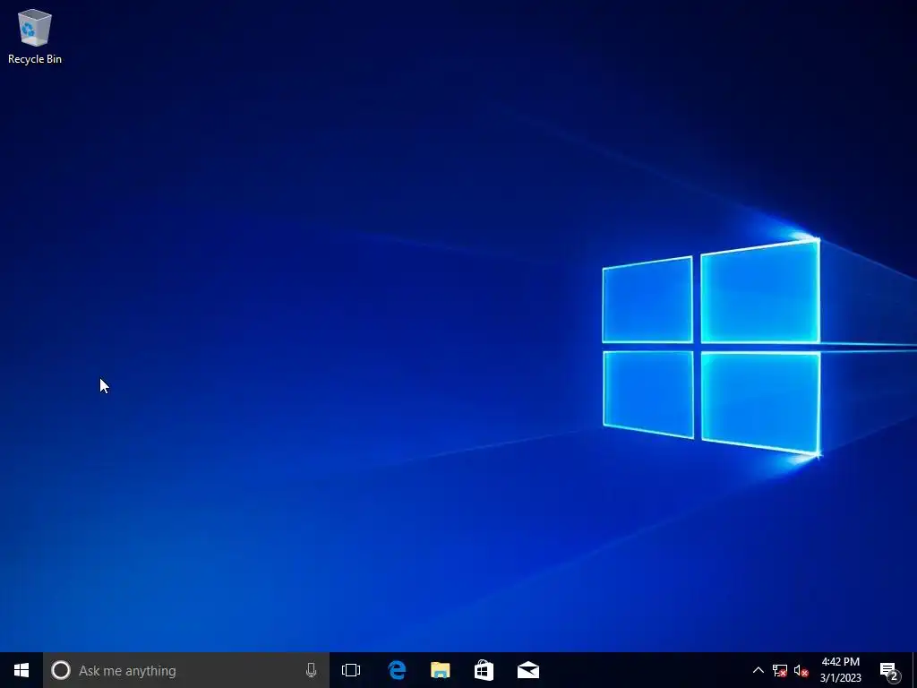Click the Cortana circle icon

click(x=60, y=670)
